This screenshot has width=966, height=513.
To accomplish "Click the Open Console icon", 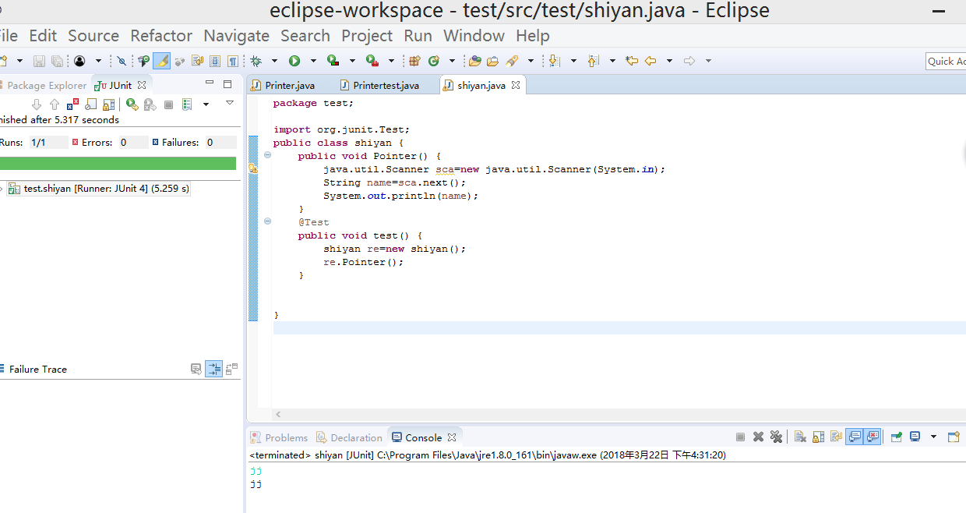I will click(x=953, y=437).
